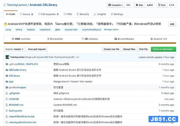Open the Wiki tab
Screen dimensions: 180x126
click(x=68, y=14)
